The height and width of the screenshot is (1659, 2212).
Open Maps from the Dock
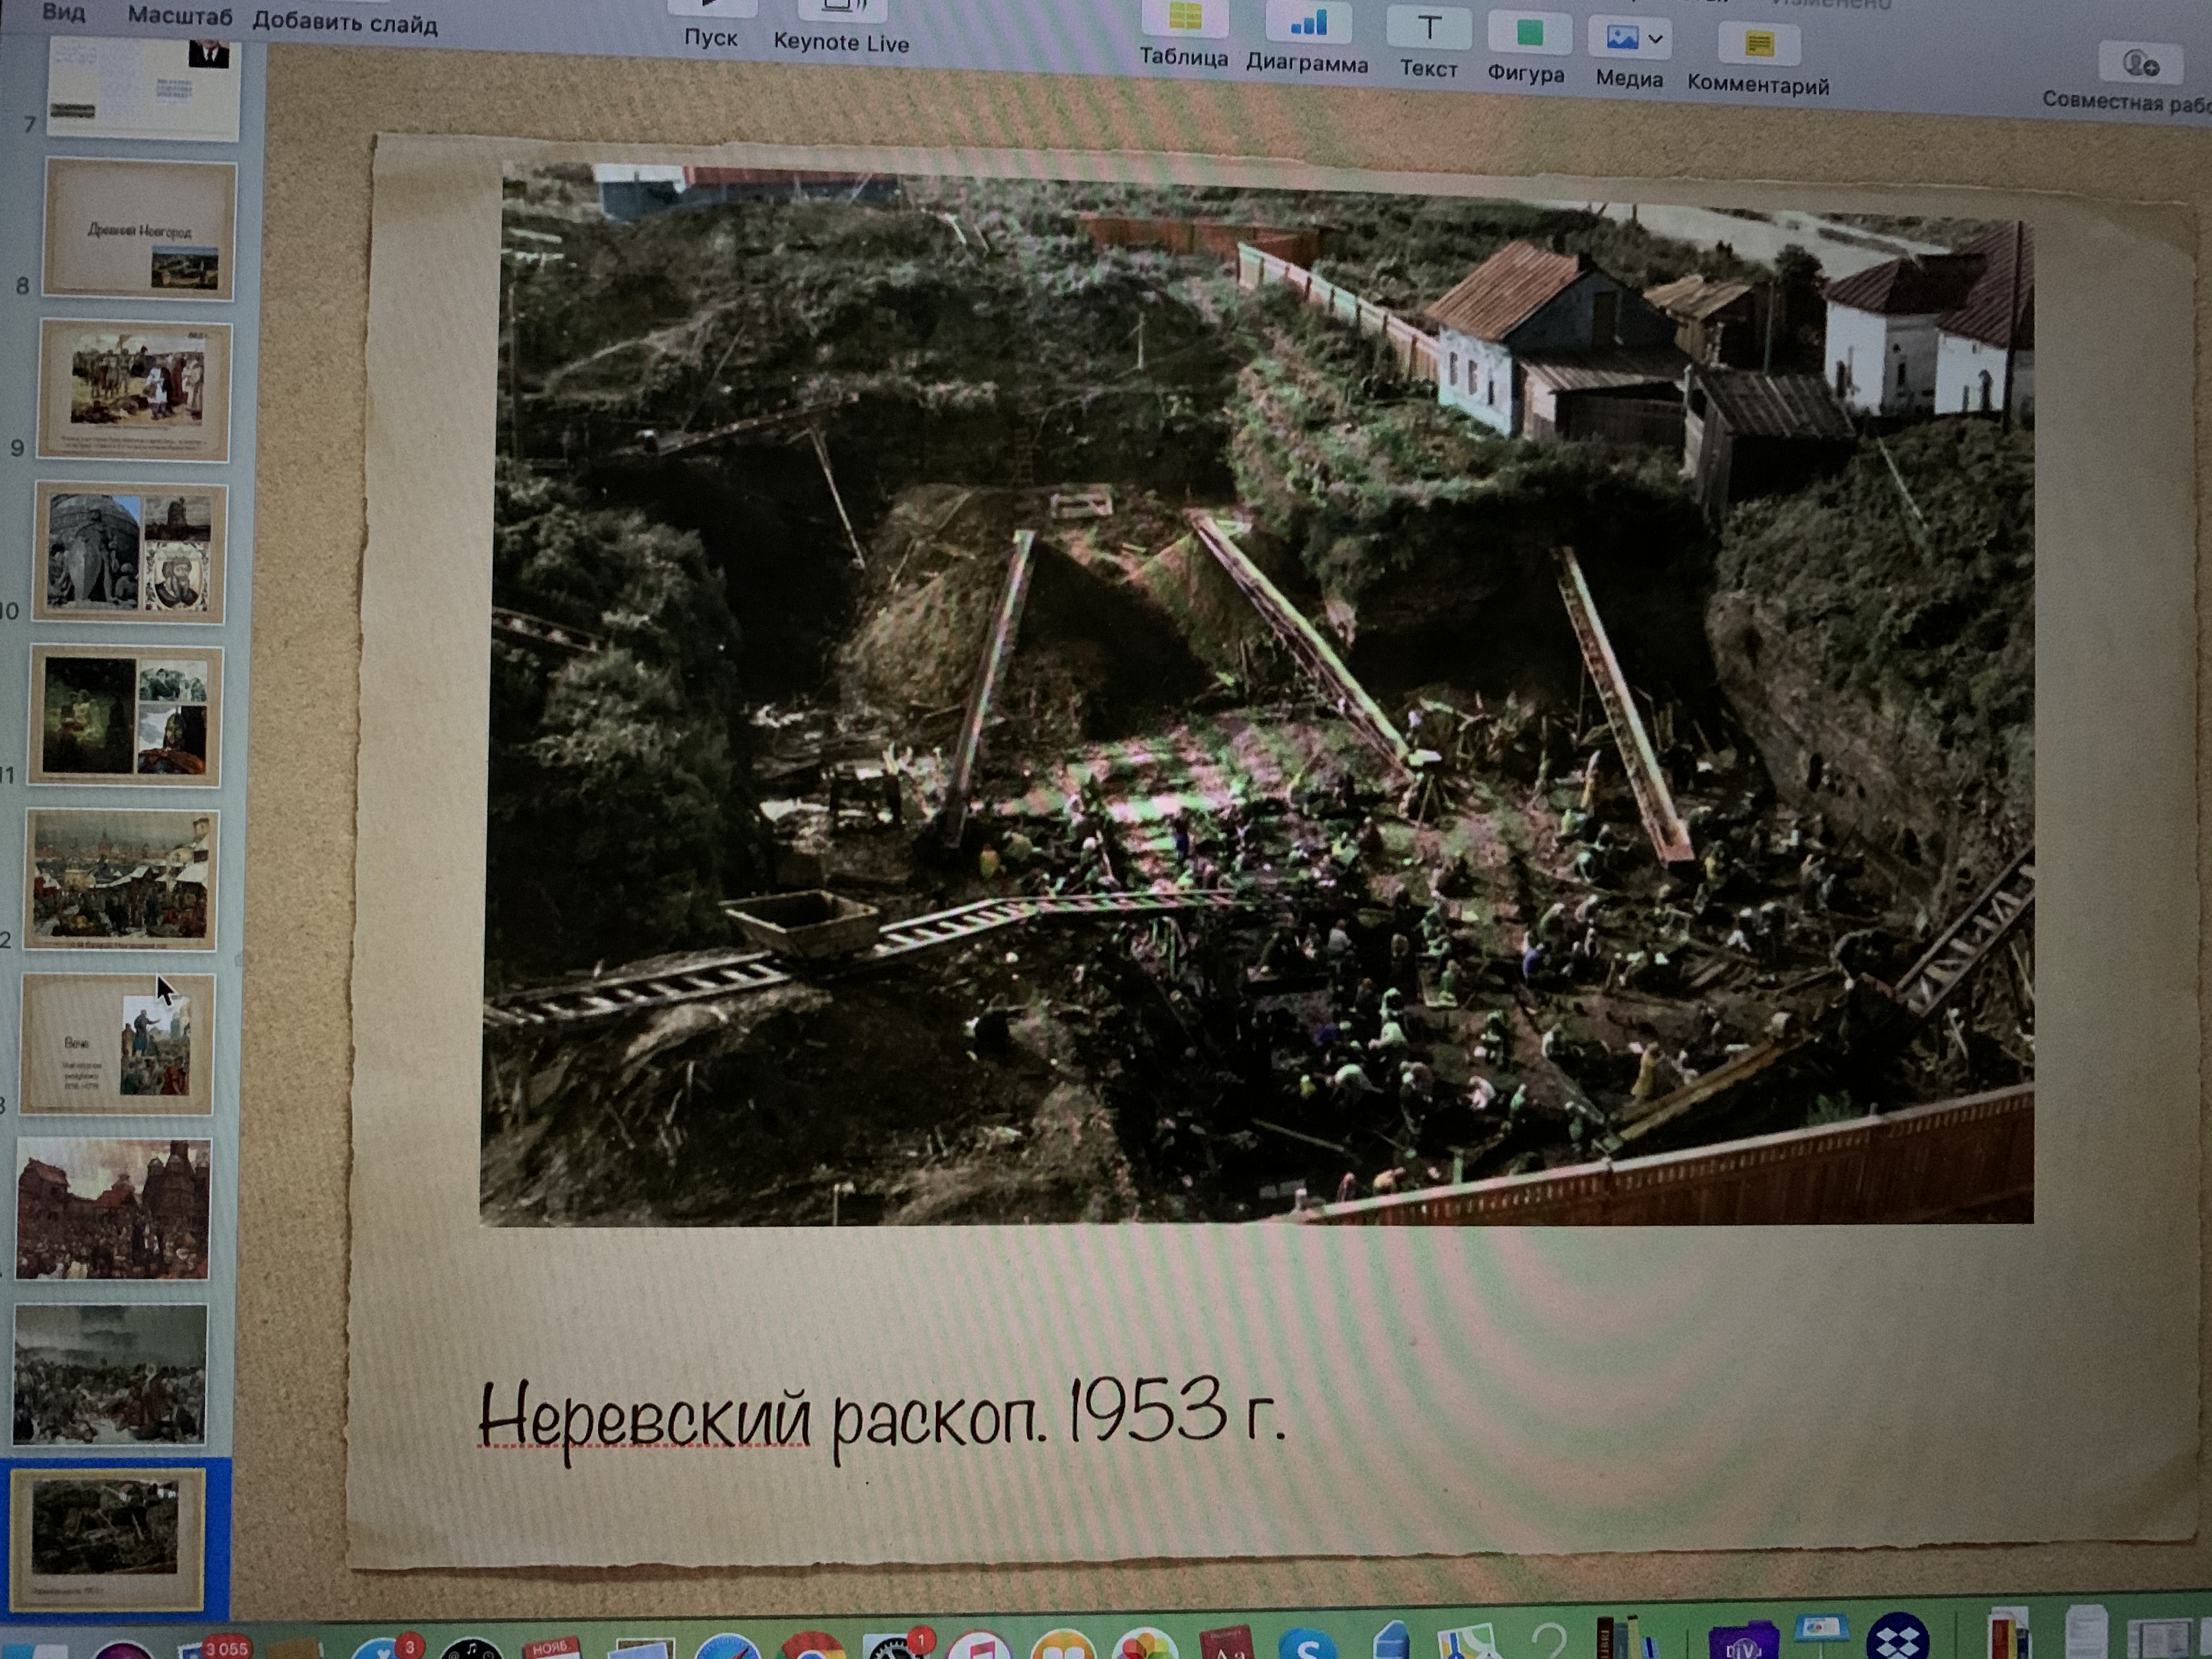(1467, 1642)
